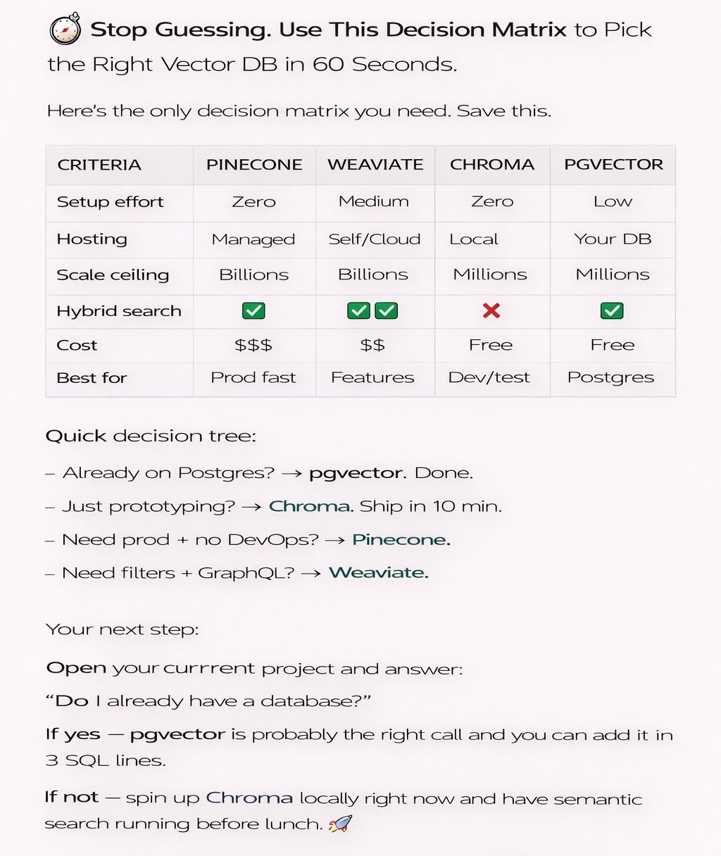The image size is (721, 856).
Task: Click the "Hybrid search" row label
Action: (x=119, y=311)
